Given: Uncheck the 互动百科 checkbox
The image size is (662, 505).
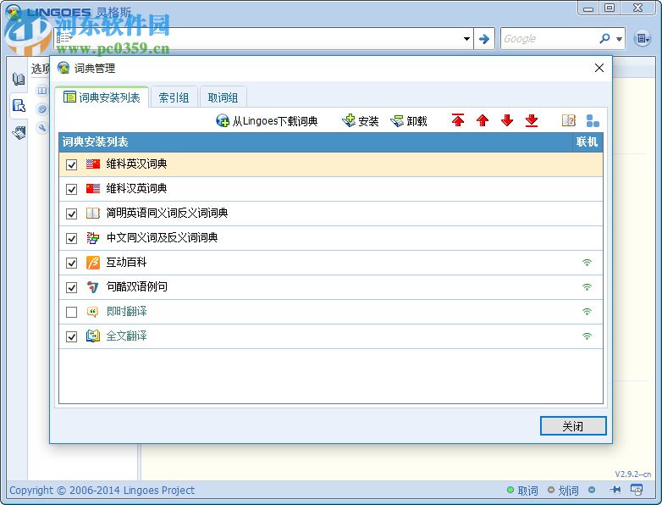Looking at the screenshot, I should (x=71, y=263).
